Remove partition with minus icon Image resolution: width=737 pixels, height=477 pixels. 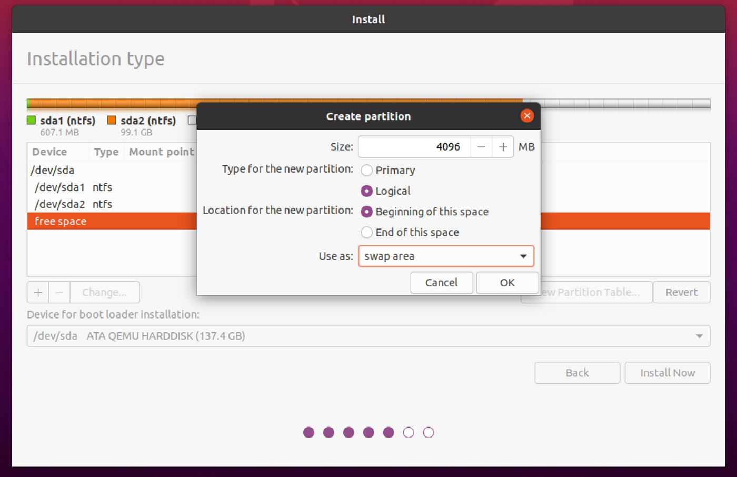click(x=59, y=292)
